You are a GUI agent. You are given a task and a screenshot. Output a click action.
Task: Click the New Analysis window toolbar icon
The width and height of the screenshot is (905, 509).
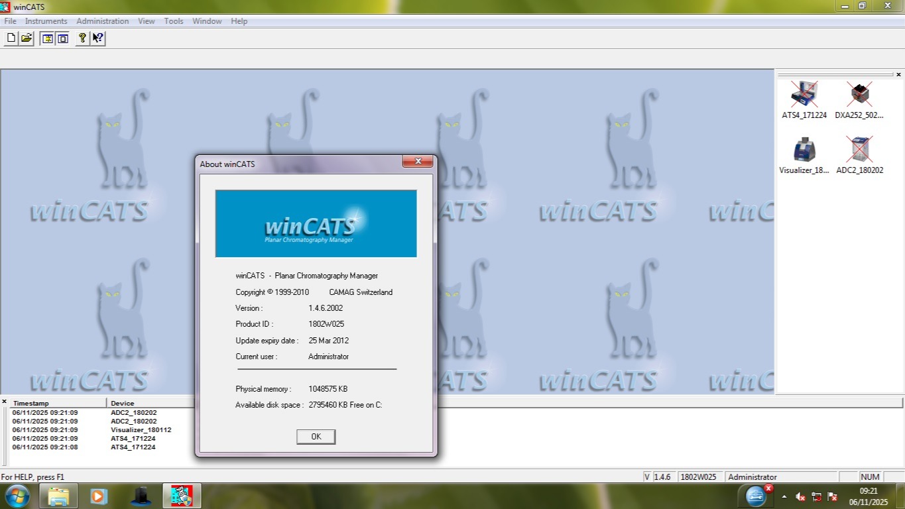click(x=47, y=38)
